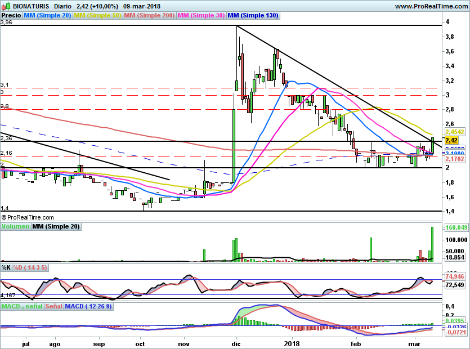This screenshot has height=349, width=470.
Task: Select the Volumen panel label
Action: pyautogui.click(x=15, y=226)
